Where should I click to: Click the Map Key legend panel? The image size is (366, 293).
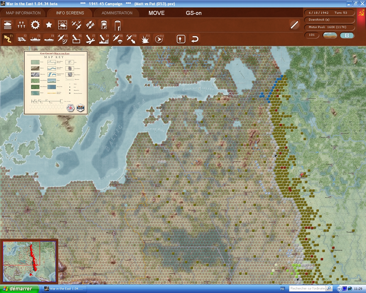click(56, 83)
